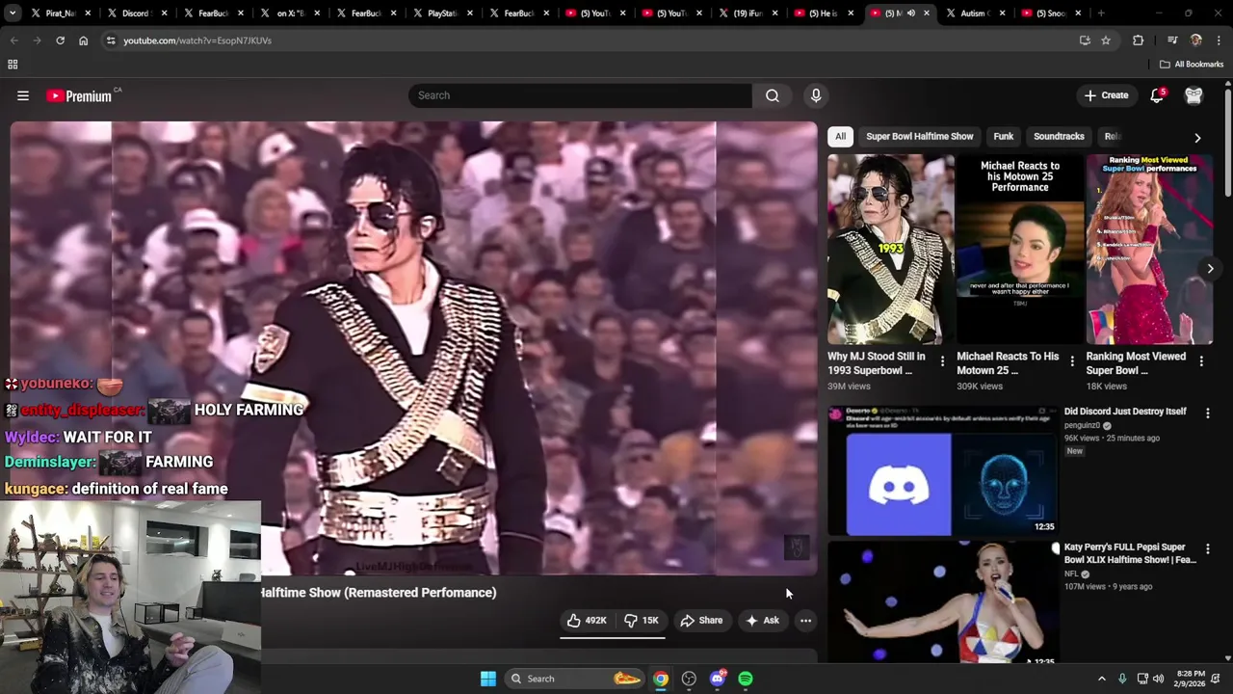1233x694 pixels.
Task: Open Chrome three-dot menu
Action: click(1219, 40)
